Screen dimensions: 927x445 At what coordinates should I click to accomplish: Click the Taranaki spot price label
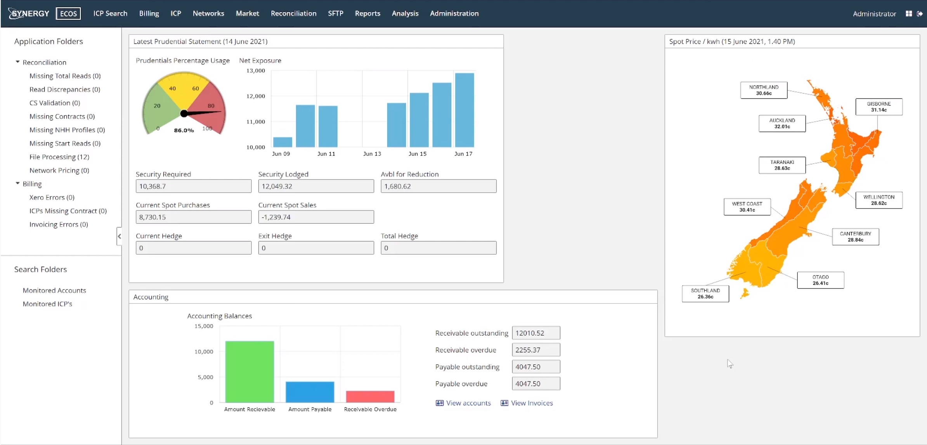click(782, 165)
